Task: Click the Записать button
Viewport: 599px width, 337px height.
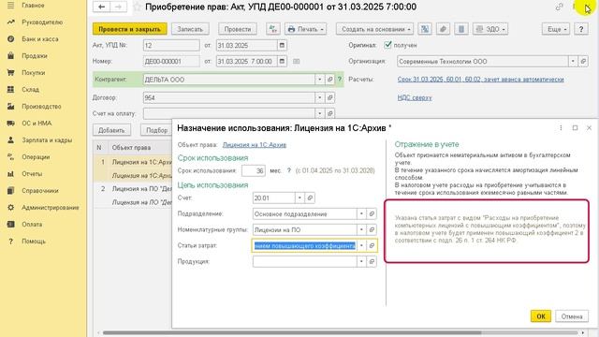Action: tap(190, 29)
